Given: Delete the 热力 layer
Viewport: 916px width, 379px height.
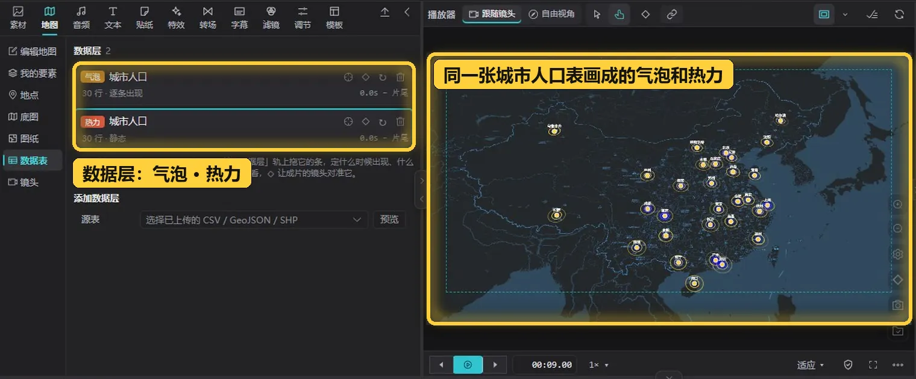Looking at the screenshot, I should coord(400,122).
